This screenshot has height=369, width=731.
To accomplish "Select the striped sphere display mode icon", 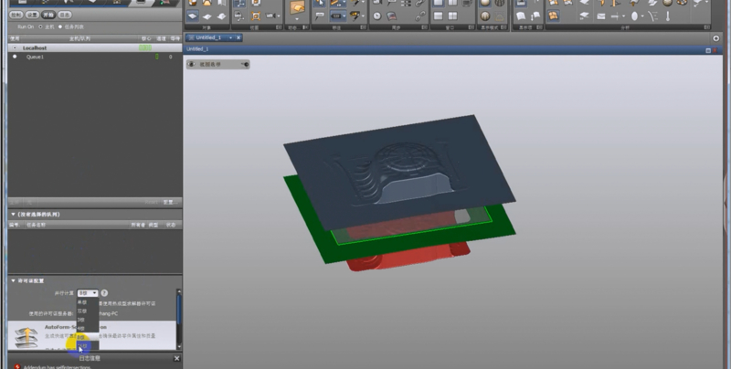I will [x=485, y=16].
